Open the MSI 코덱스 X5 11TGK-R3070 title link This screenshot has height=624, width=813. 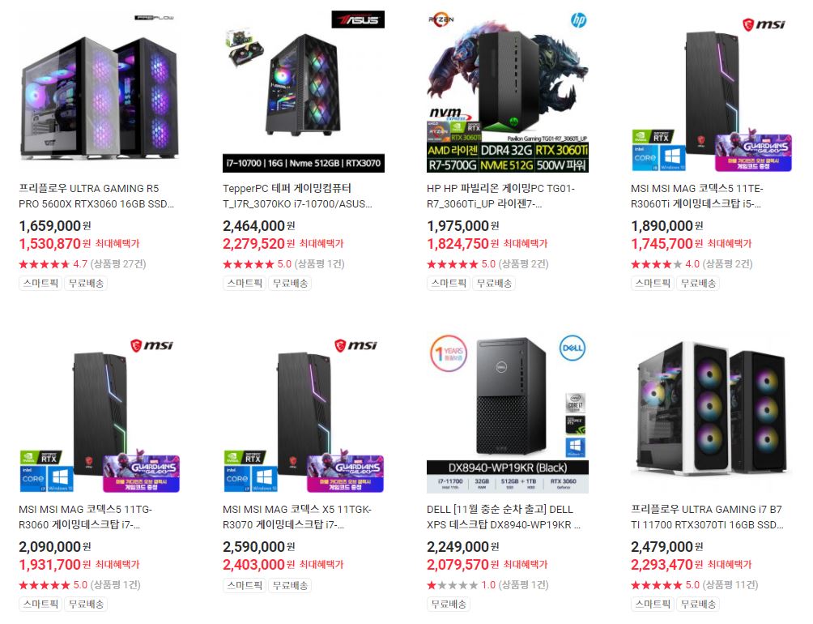pos(297,517)
